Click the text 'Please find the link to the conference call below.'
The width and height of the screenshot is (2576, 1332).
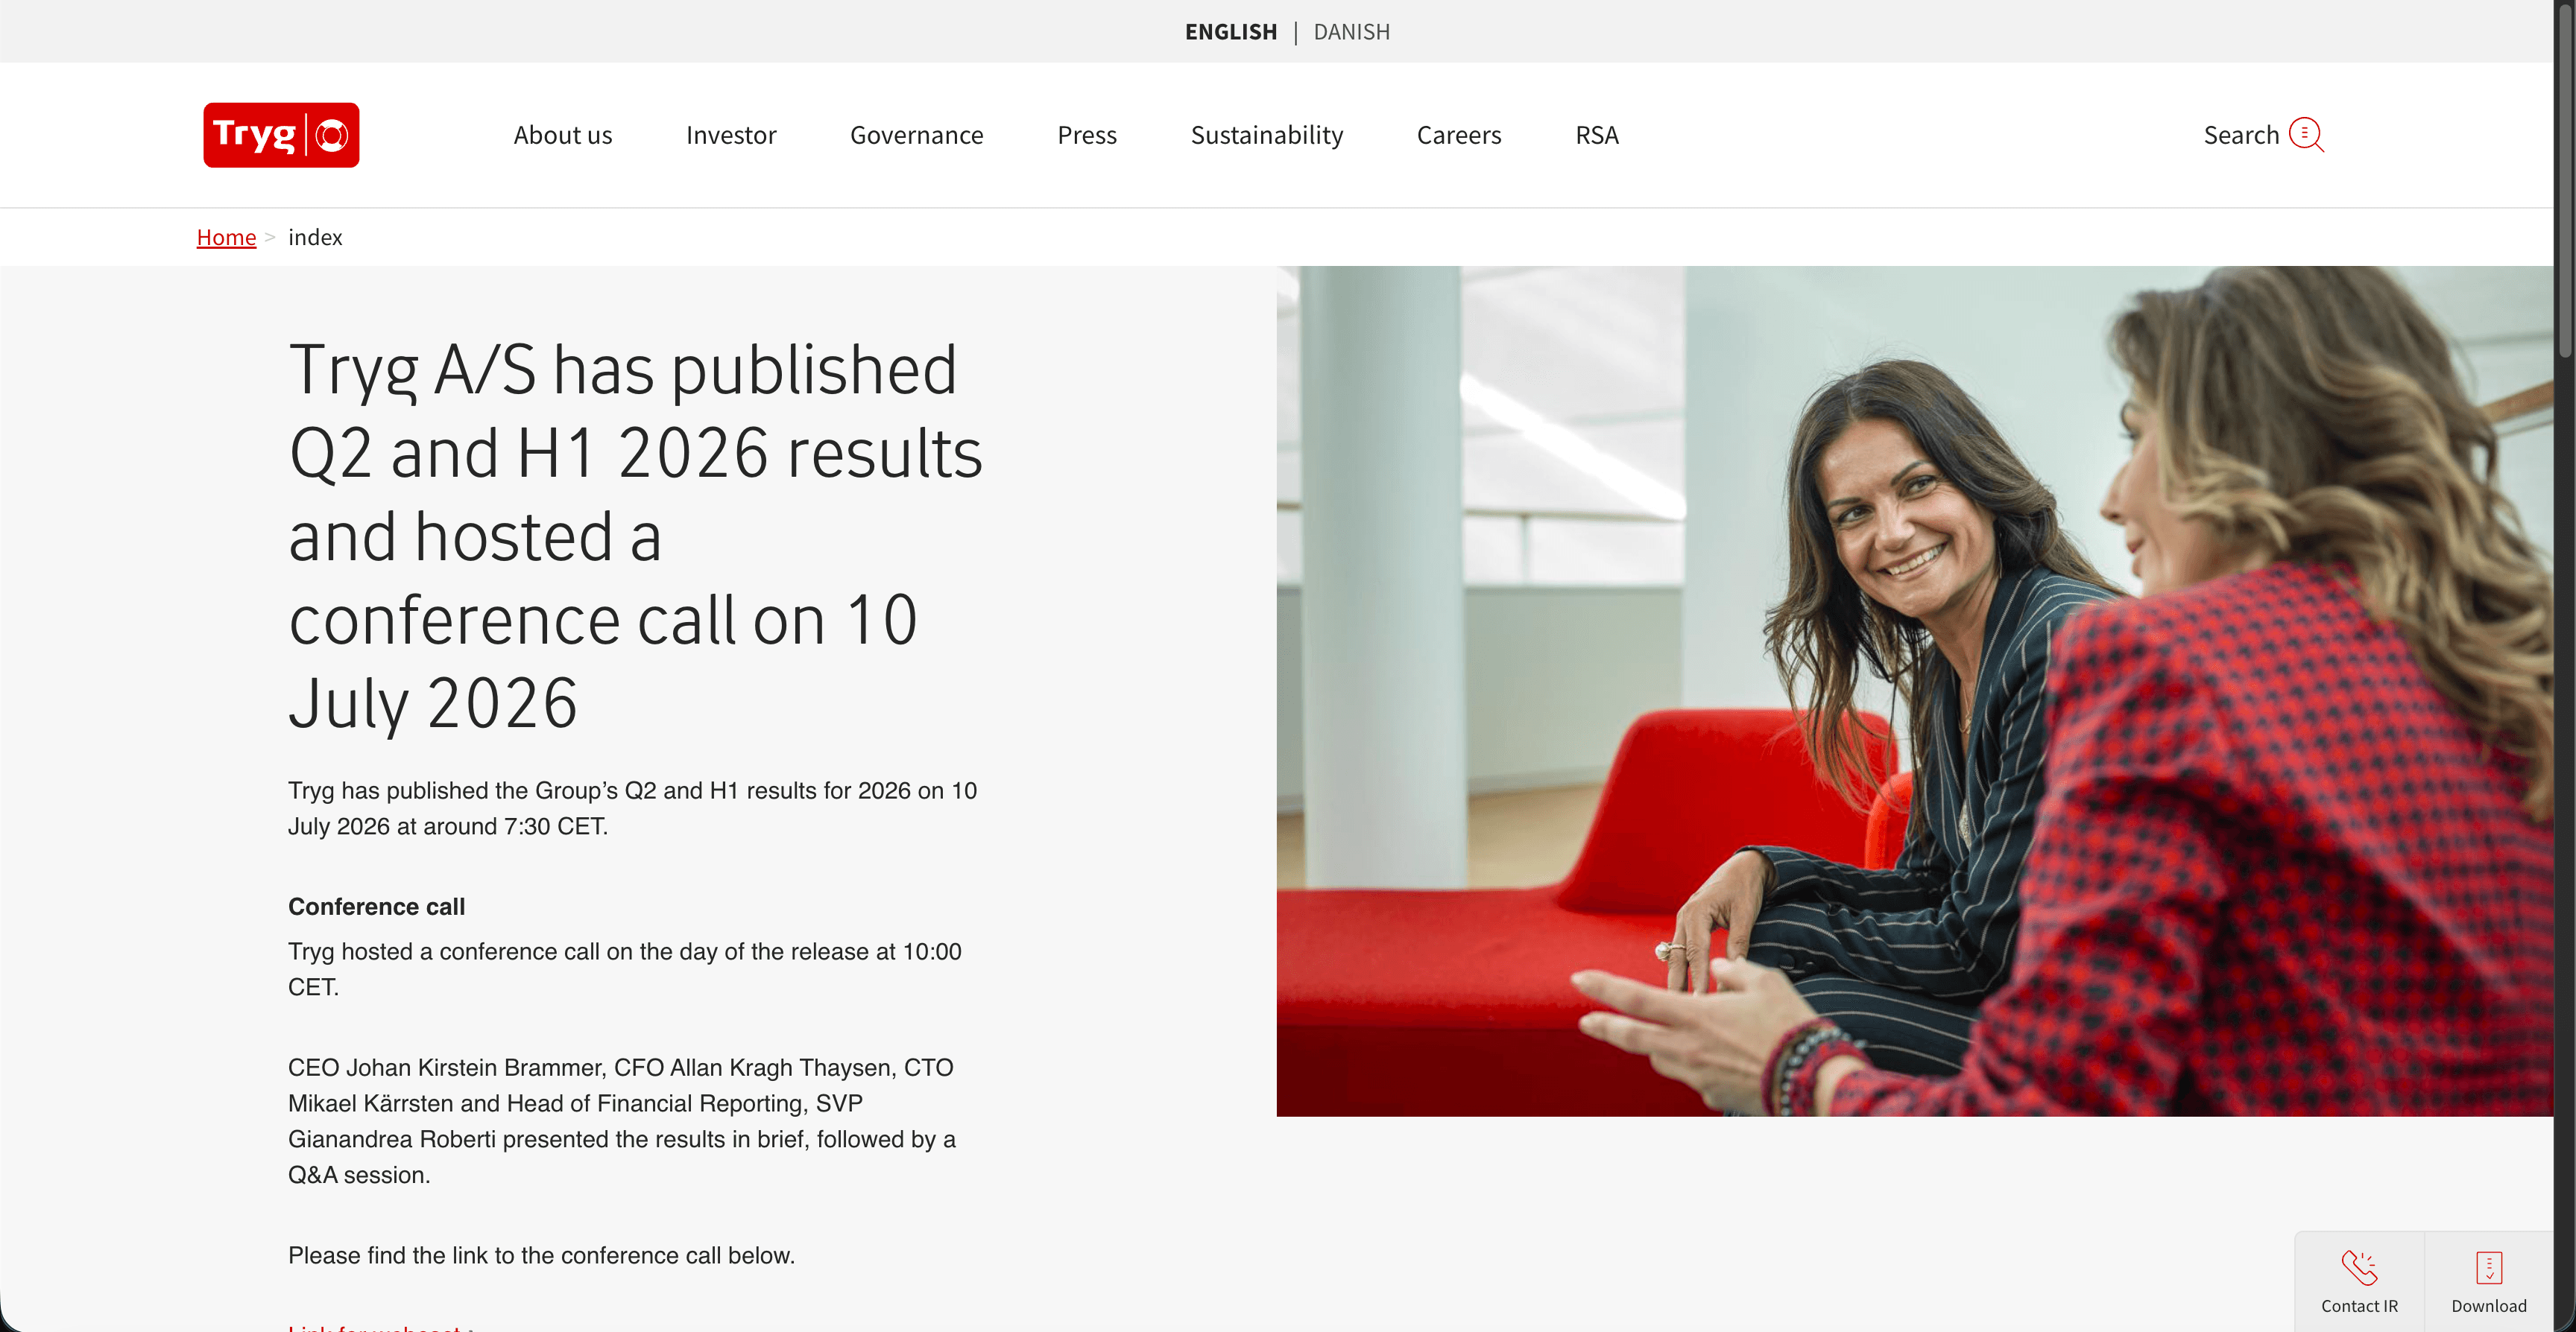(541, 1255)
